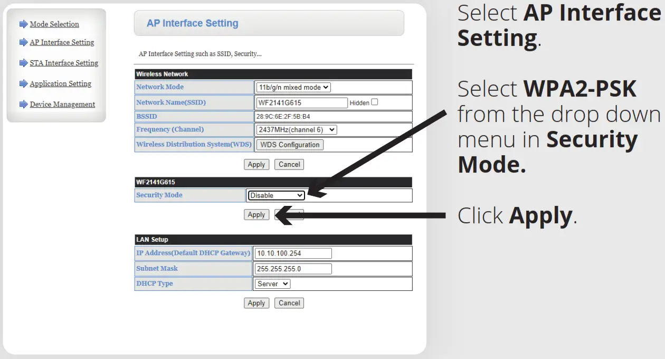
Task: Navigate to the Device Management page
Action: 62,105
